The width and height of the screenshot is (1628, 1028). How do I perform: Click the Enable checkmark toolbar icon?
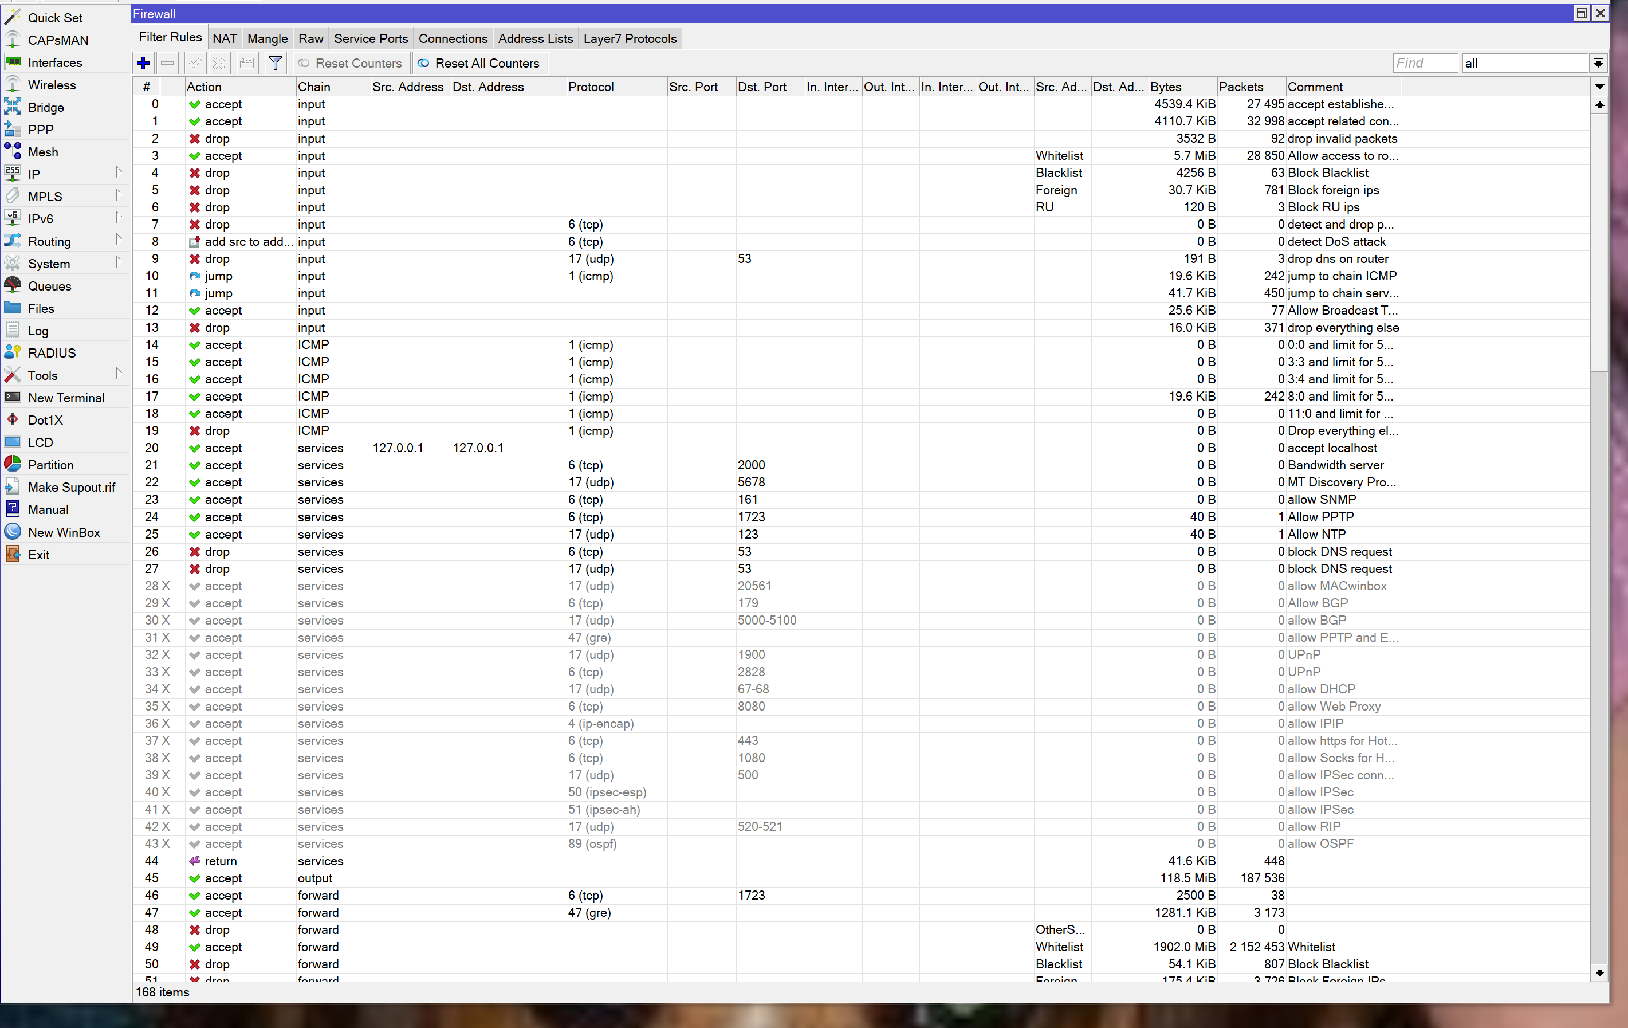tap(195, 63)
